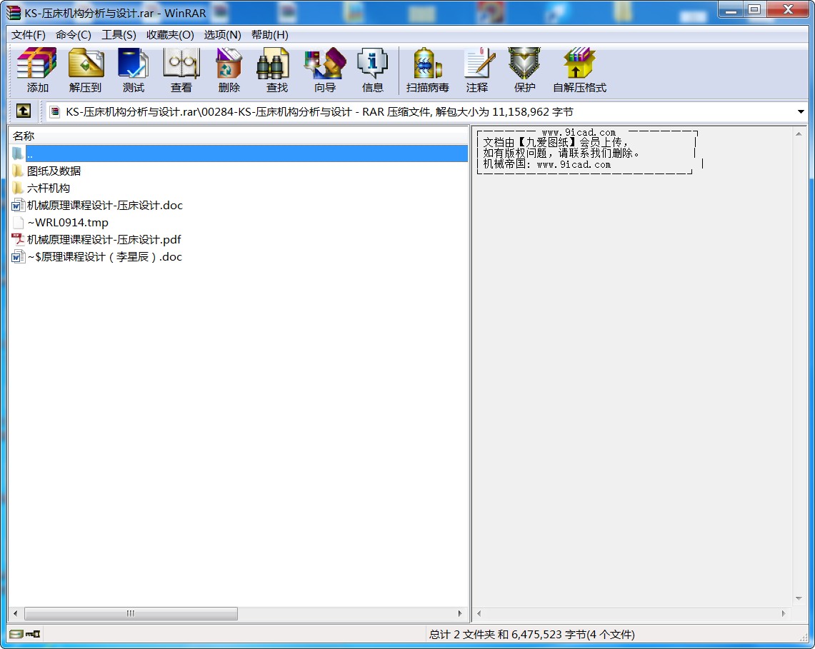The height and width of the screenshot is (649, 815).
Task: Open the 工具(S) menu
Action: point(119,35)
